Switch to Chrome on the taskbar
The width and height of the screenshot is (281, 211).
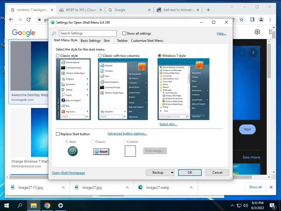click(47, 206)
